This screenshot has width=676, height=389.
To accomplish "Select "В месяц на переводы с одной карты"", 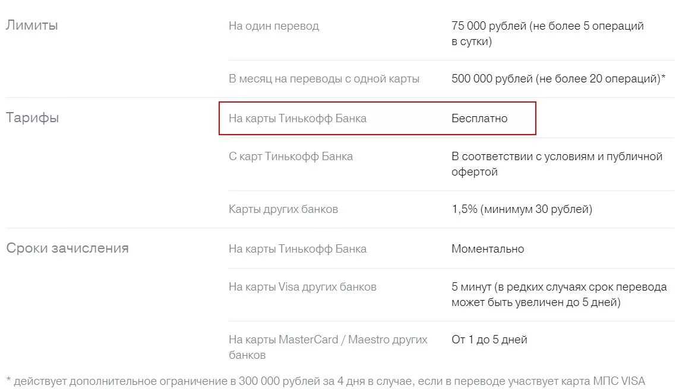I will [324, 79].
